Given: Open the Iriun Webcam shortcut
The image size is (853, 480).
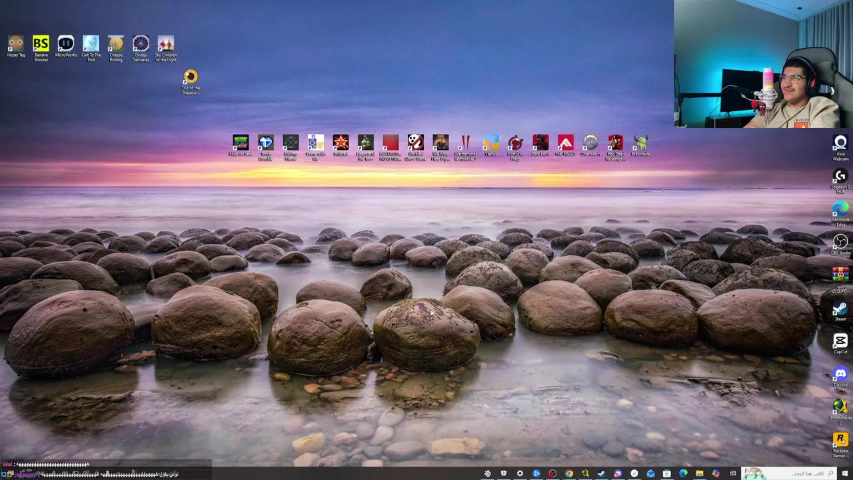Looking at the screenshot, I should 840,148.
